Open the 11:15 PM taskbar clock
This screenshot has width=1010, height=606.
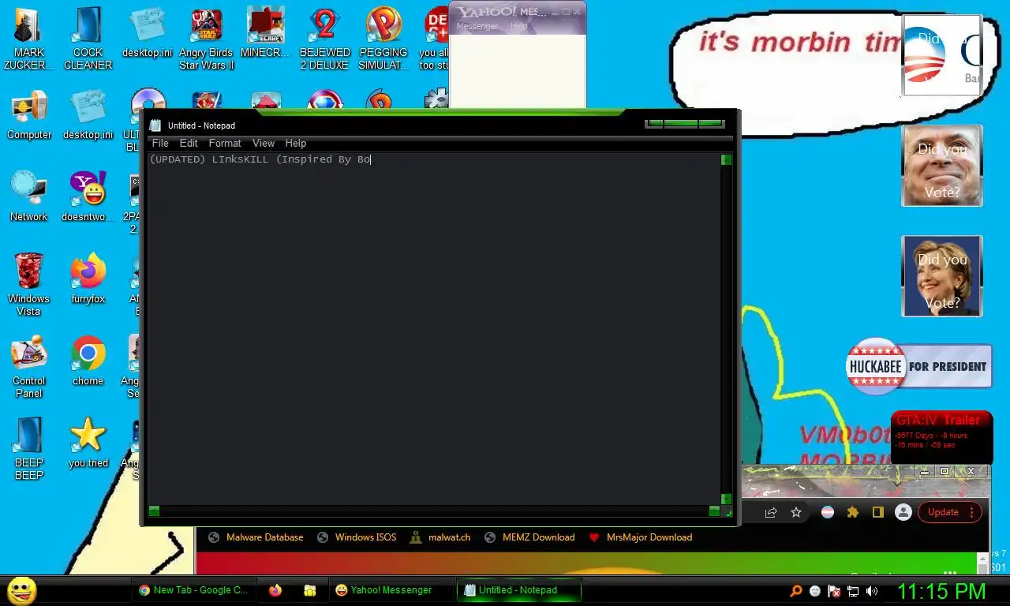tap(941, 591)
